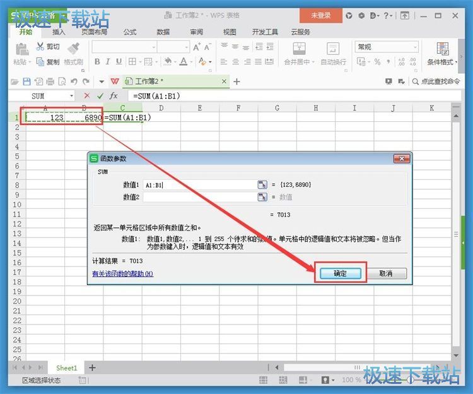Open the 页面布局 ribbon tab
The width and height of the screenshot is (473, 394).
(x=95, y=32)
